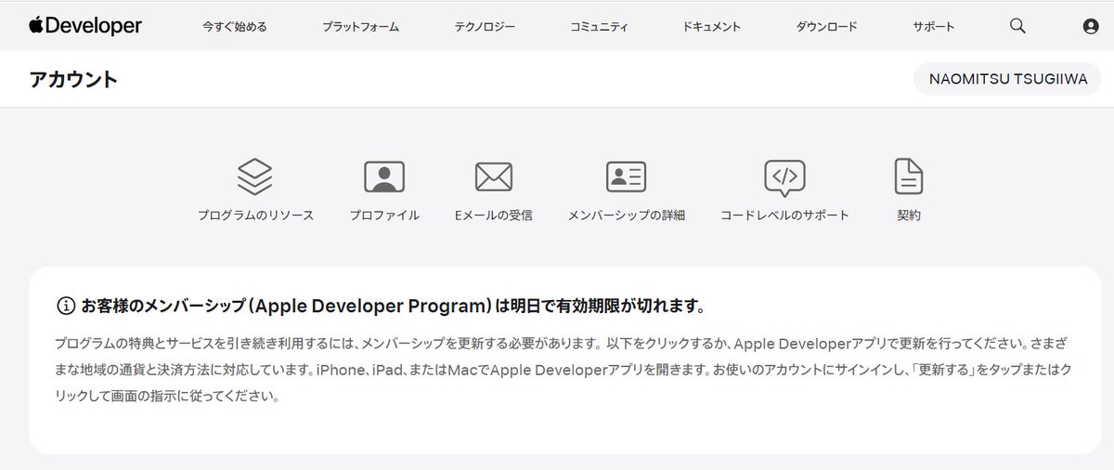Click the Eメールの受信 envelope icon
The image size is (1114, 470).
pyautogui.click(x=494, y=176)
